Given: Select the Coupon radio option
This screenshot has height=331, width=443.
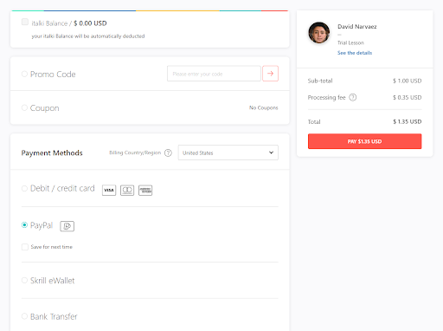Looking at the screenshot, I should (24, 107).
